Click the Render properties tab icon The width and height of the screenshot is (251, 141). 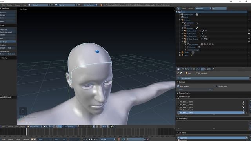coord(183,69)
